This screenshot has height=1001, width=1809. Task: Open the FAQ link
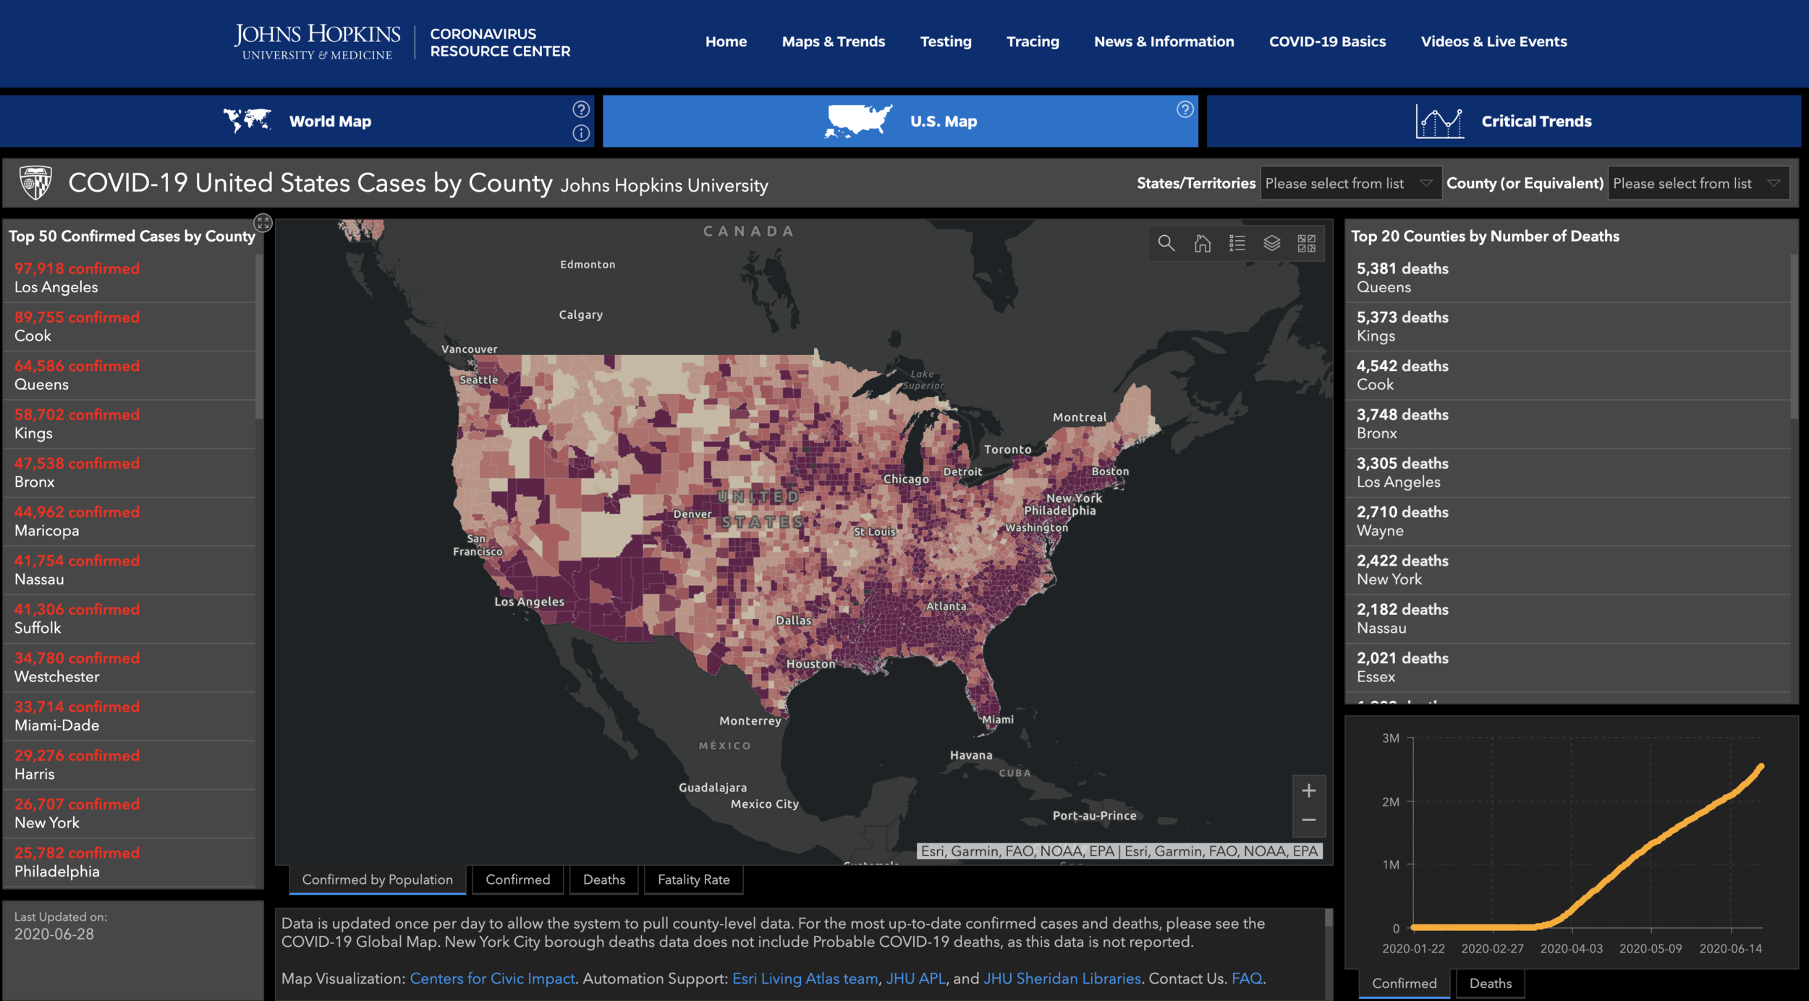pos(1246,979)
